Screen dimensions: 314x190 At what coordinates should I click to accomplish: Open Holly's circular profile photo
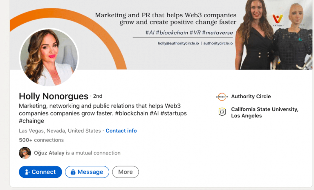point(49,57)
